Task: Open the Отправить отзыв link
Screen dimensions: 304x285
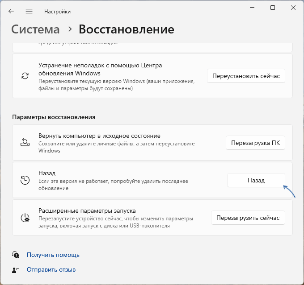Action: coord(51,269)
